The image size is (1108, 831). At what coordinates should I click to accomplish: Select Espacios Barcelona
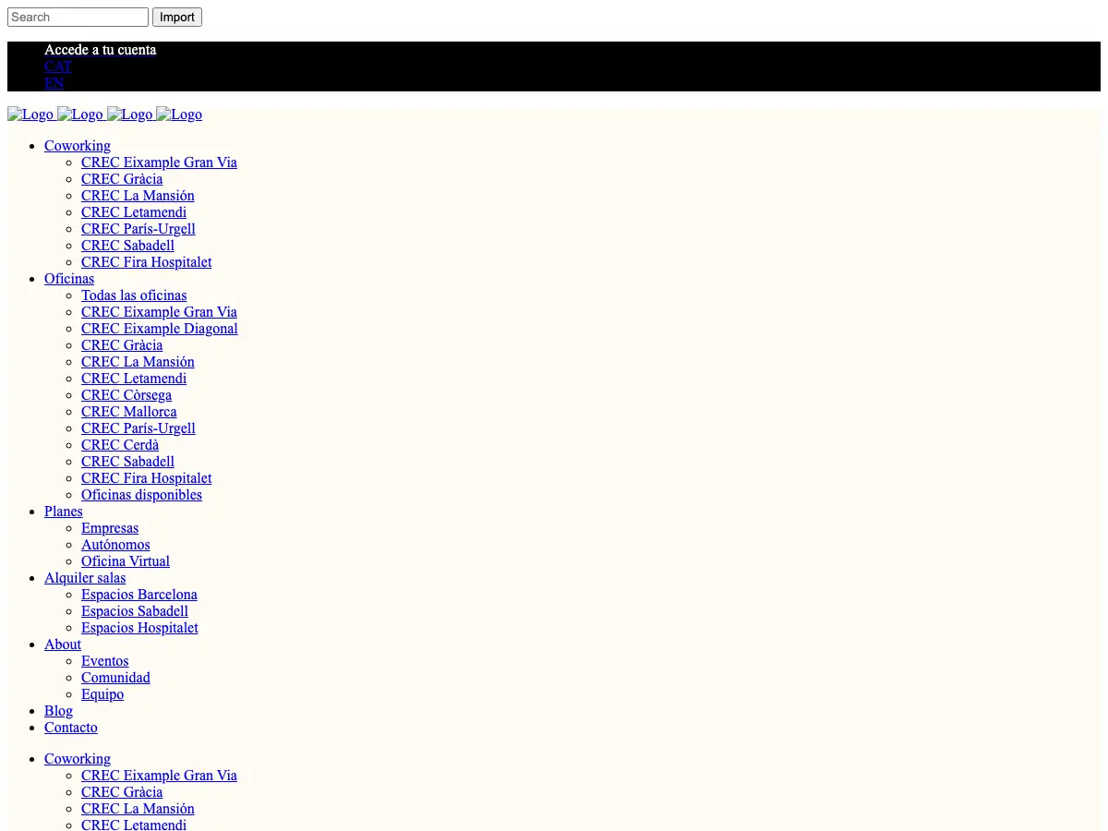[x=139, y=595]
